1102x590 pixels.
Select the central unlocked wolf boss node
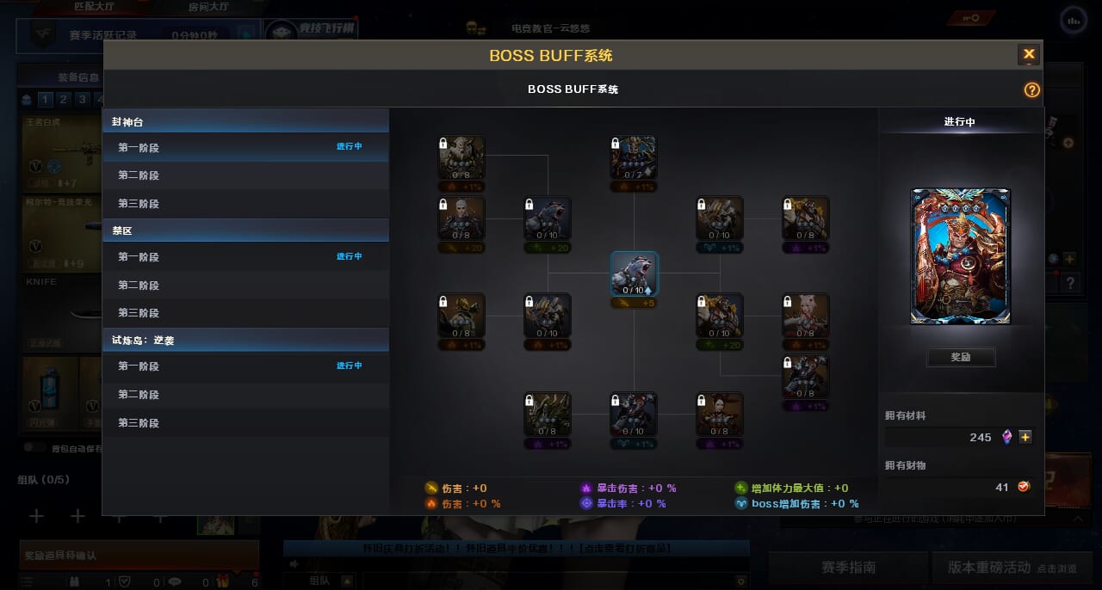click(x=635, y=273)
